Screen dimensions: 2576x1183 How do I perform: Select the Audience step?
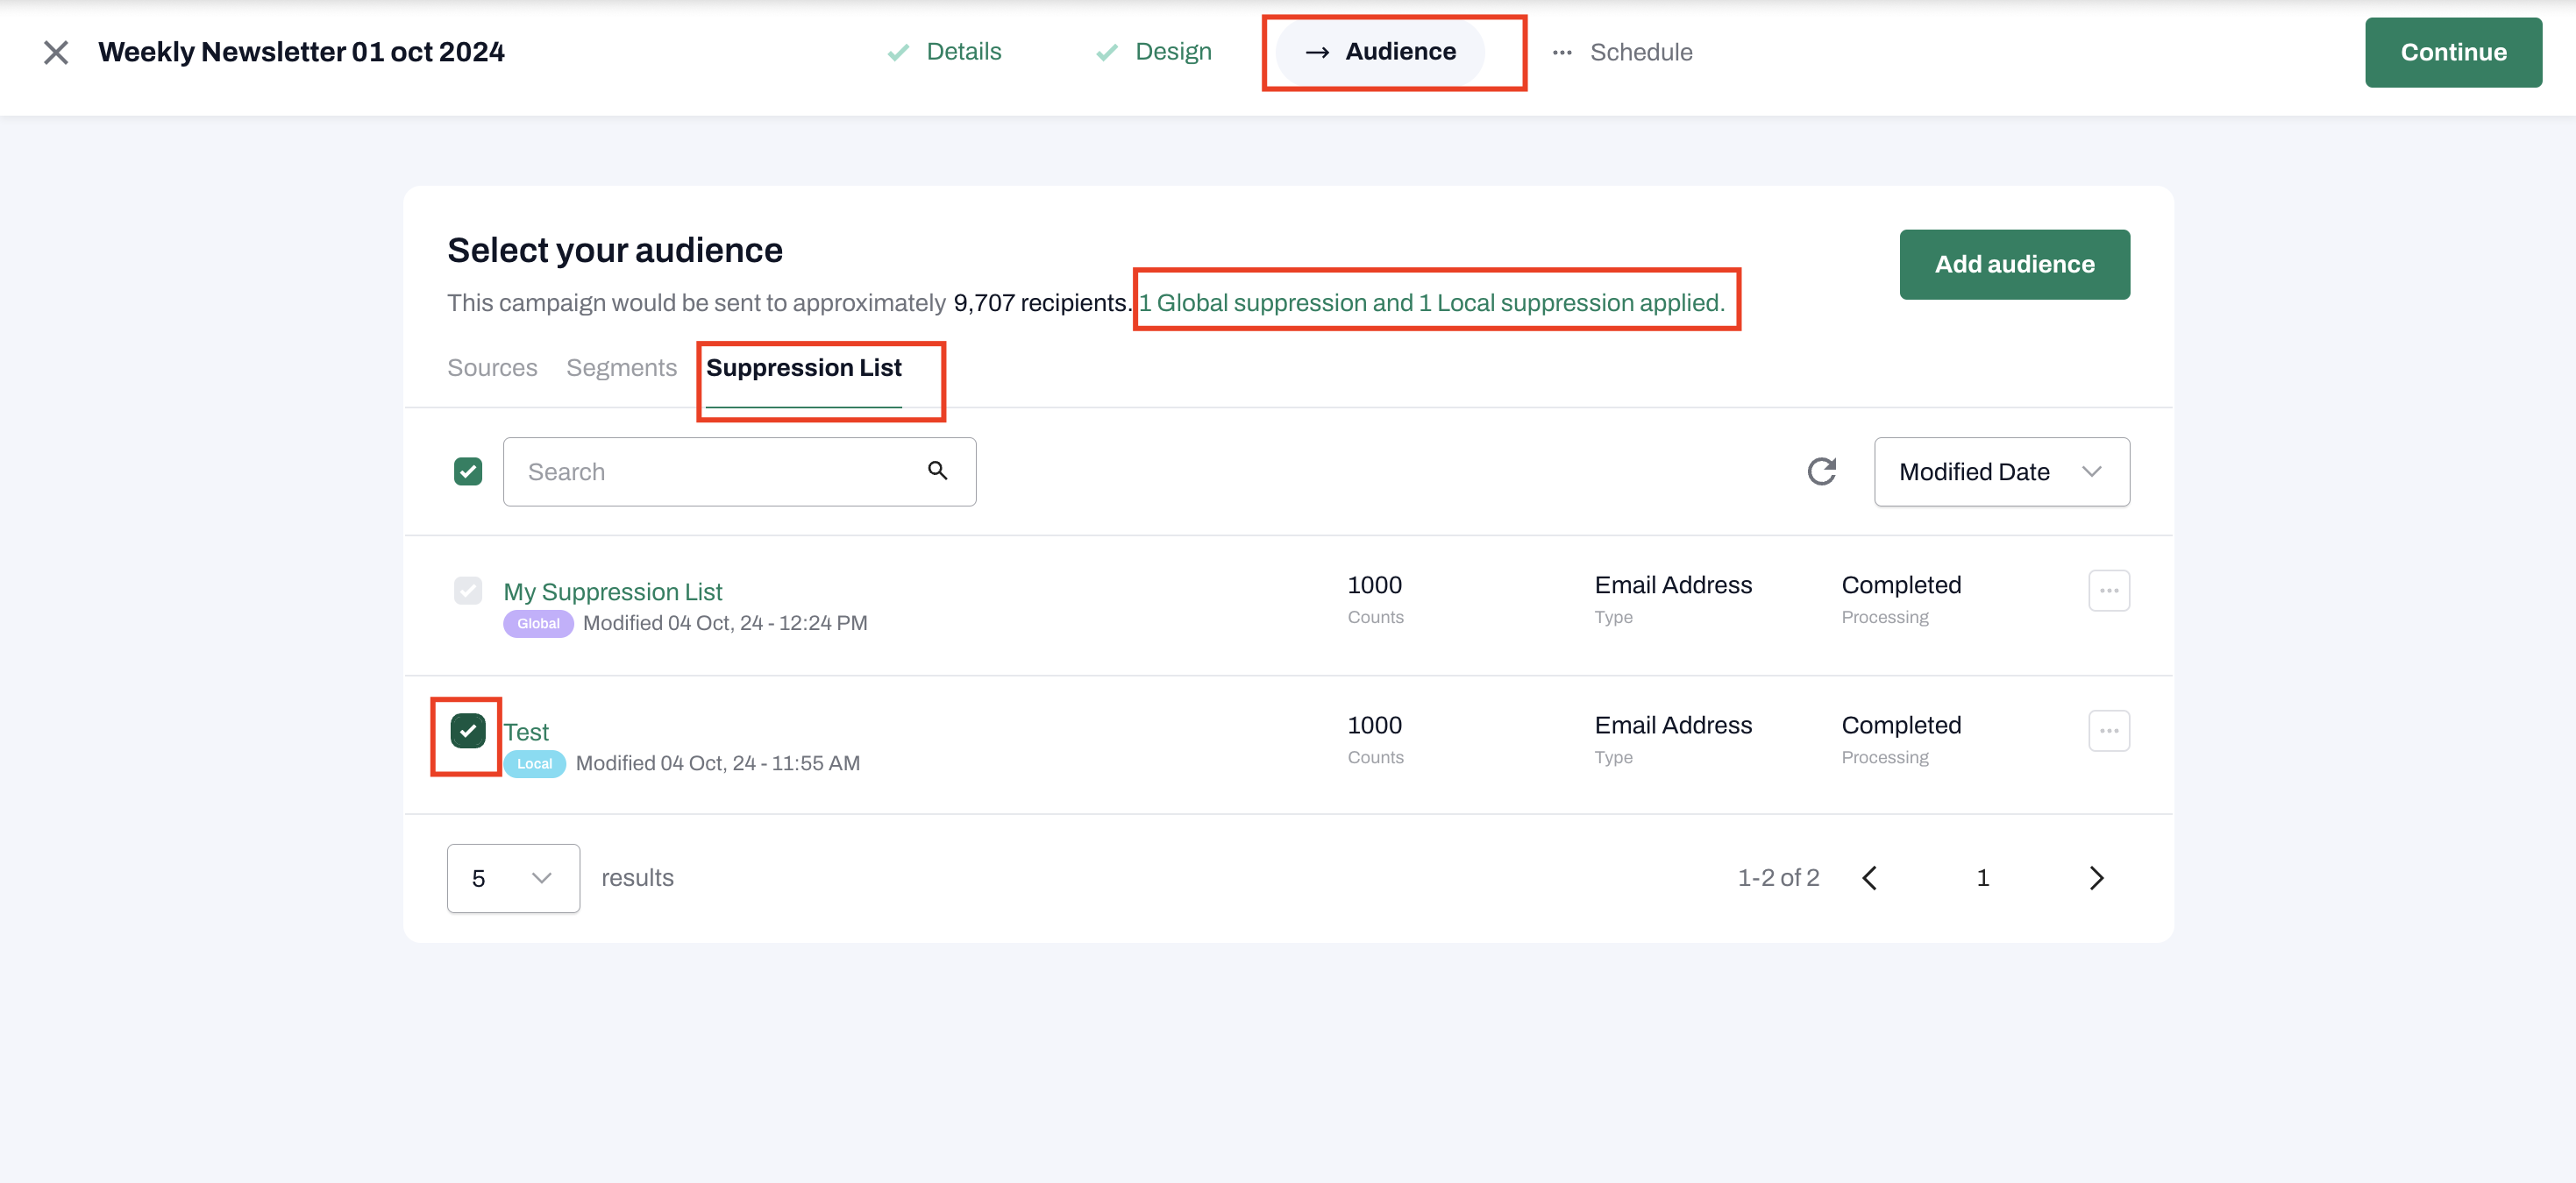pyautogui.click(x=1380, y=52)
